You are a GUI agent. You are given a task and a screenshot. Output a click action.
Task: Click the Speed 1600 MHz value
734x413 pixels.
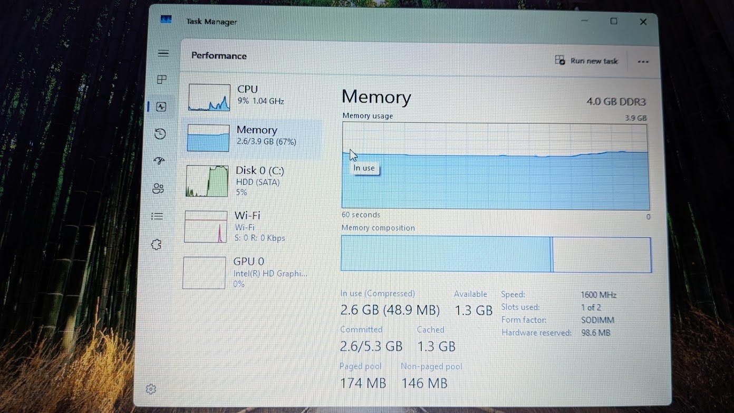pyautogui.click(x=598, y=295)
